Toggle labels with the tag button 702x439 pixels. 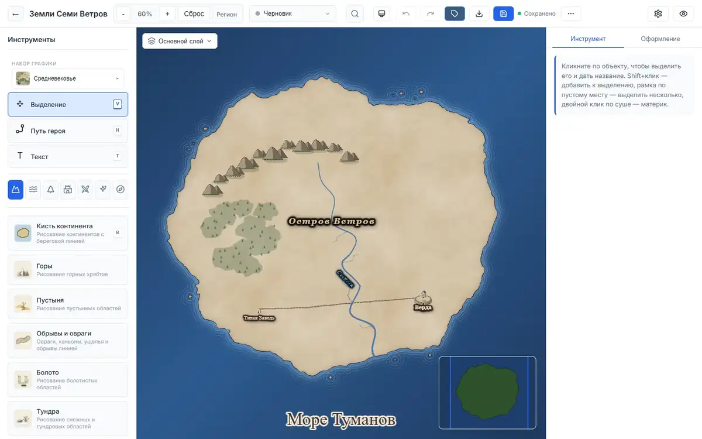tap(455, 13)
